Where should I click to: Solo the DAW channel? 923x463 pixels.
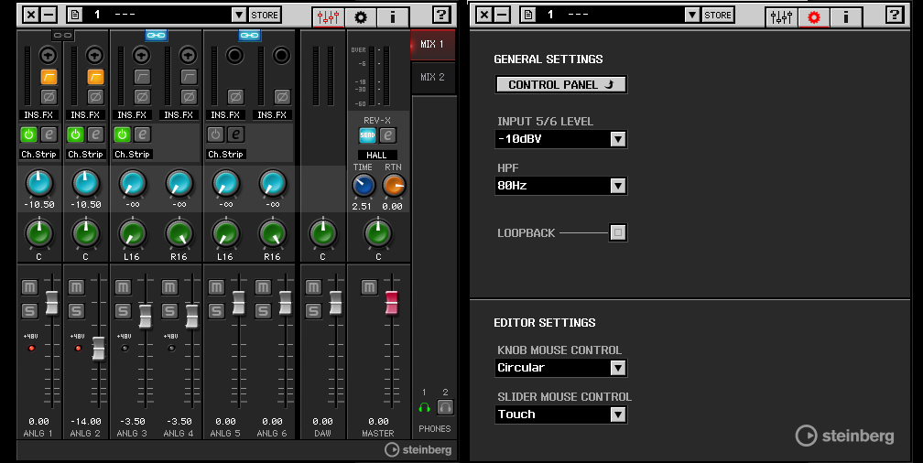click(x=313, y=310)
